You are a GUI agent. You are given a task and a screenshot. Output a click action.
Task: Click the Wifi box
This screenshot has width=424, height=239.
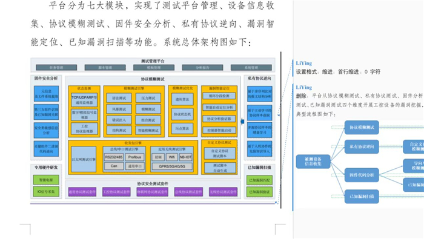[x=172, y=157]
